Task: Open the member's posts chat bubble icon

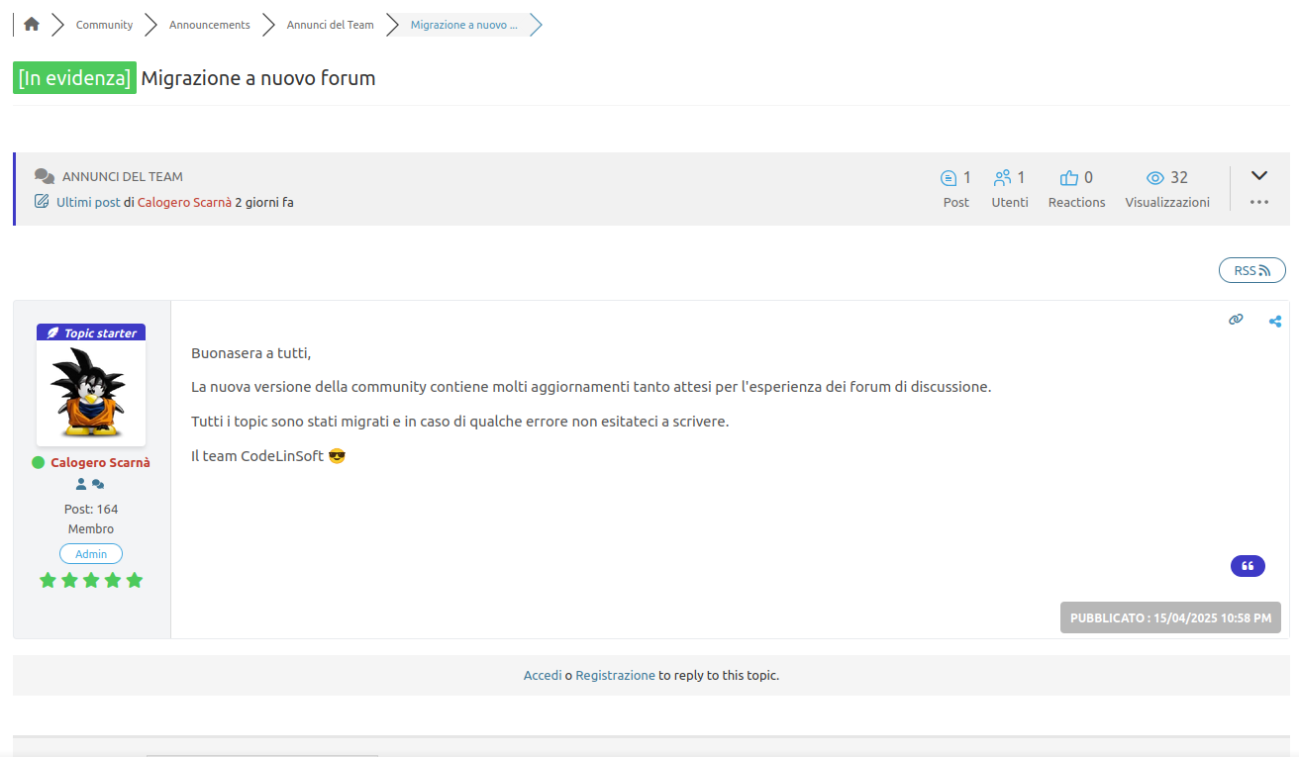Action: [x=98, y=485]
